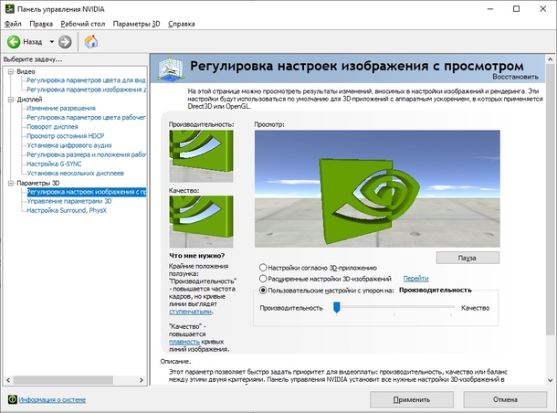Select radio Расширенные настройки 3D-изображений
Image resolution: width=557 pixels, height=413 pixels.
[x=263, y=279]
